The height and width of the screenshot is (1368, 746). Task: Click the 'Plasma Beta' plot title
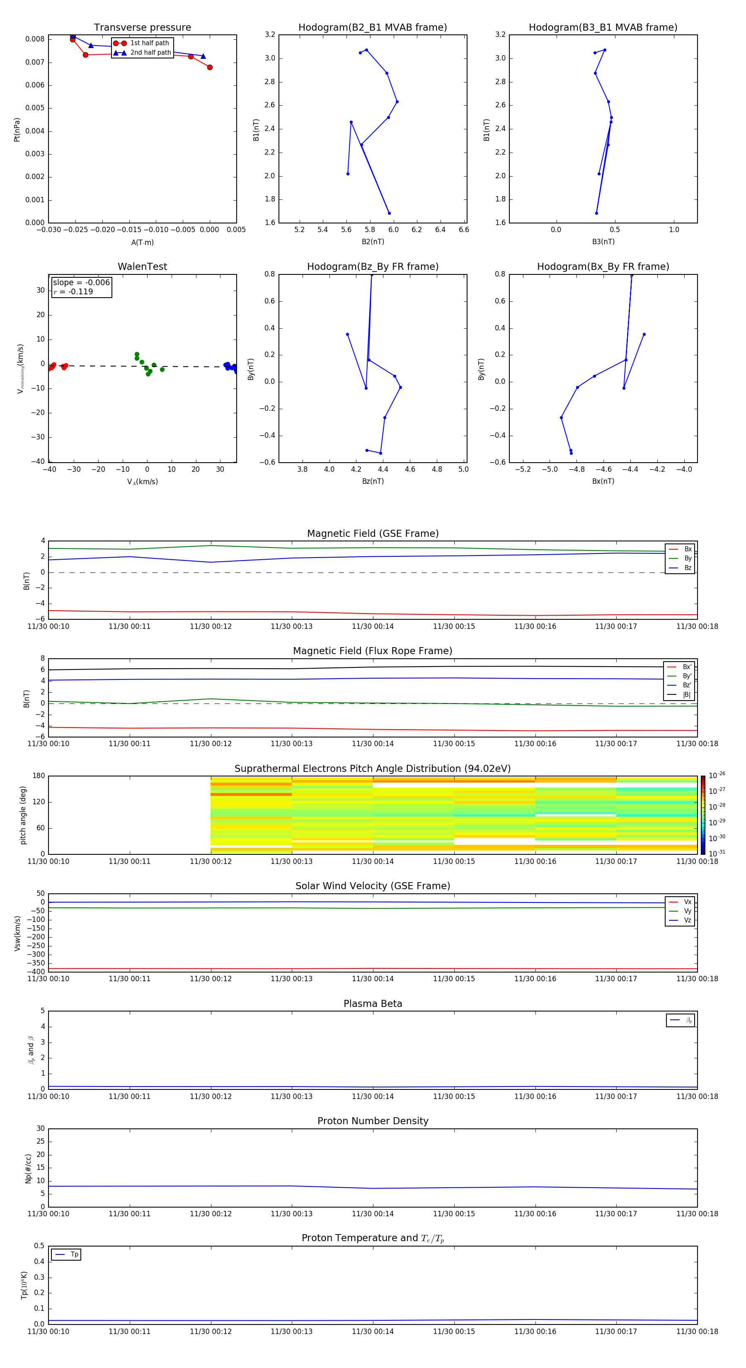pos(373,1004)
